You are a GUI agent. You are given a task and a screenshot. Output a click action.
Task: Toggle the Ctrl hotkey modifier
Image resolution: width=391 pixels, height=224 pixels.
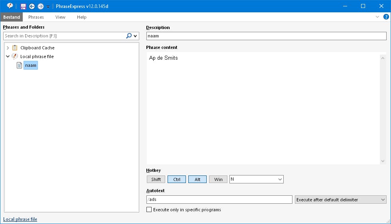click(x=177, y=179)
